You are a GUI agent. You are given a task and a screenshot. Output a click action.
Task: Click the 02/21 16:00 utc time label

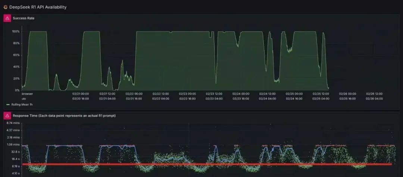point(134,98)
